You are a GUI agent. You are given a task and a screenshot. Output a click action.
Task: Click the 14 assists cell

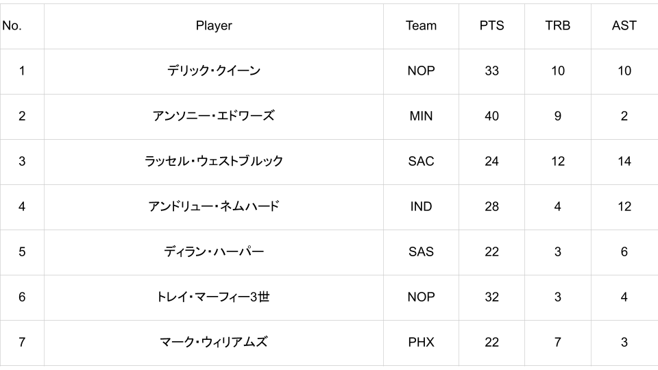[624, 162]
